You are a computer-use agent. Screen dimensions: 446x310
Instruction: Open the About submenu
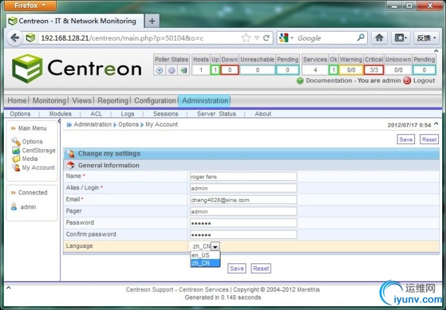click(263, 114)
